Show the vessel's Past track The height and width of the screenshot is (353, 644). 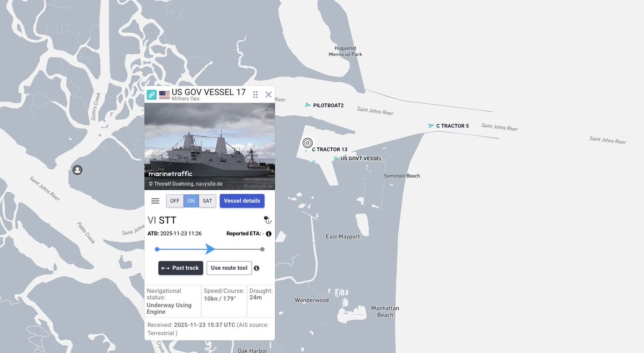tap(180, 268)
